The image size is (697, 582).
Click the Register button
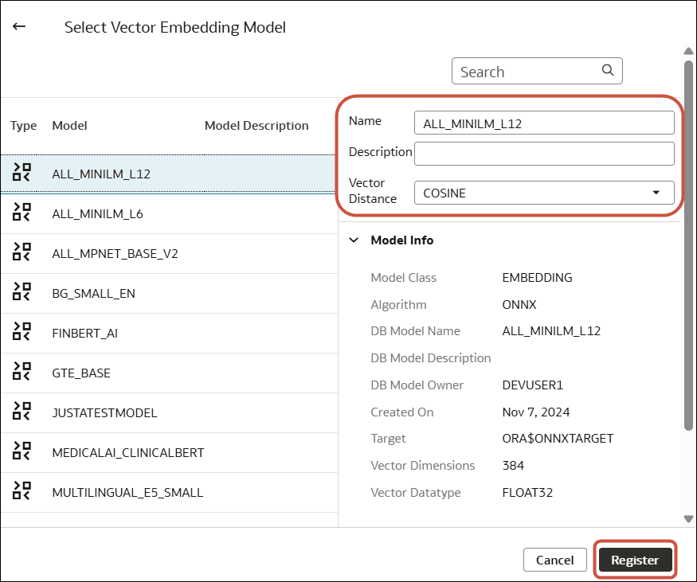click(x=635, y=560)
